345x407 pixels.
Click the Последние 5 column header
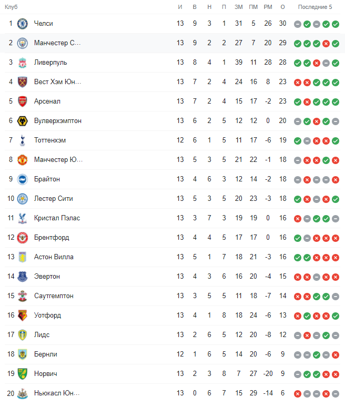315,7
